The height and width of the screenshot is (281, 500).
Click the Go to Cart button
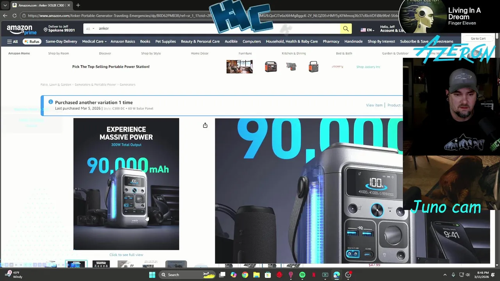[478, 39]
